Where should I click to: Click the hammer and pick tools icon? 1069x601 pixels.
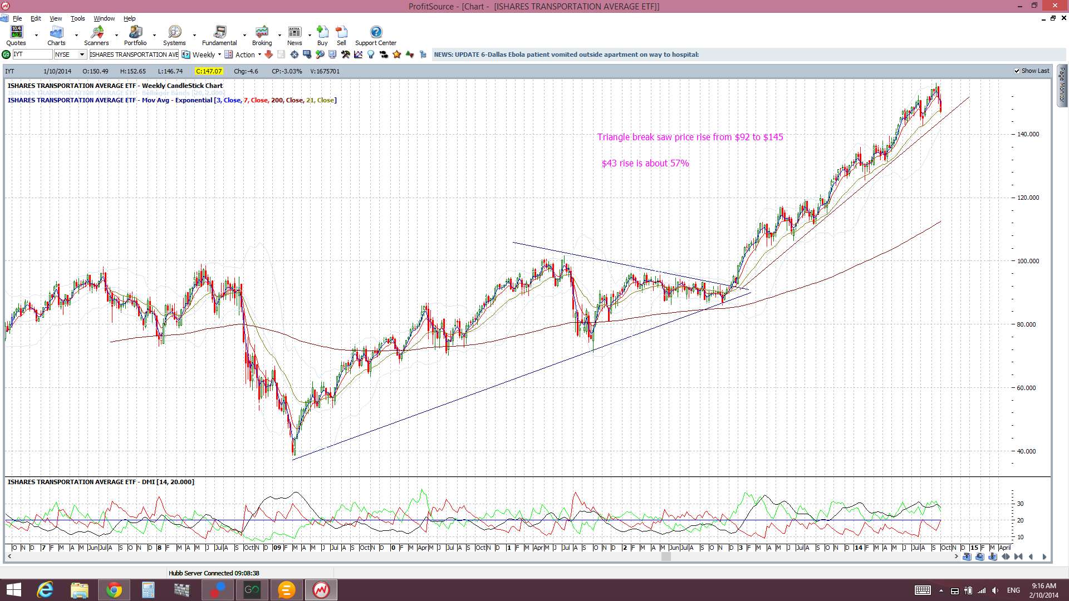click(x=345, y=55)
